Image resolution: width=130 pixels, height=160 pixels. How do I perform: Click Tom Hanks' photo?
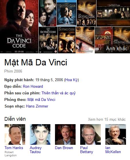pos(15,134)
